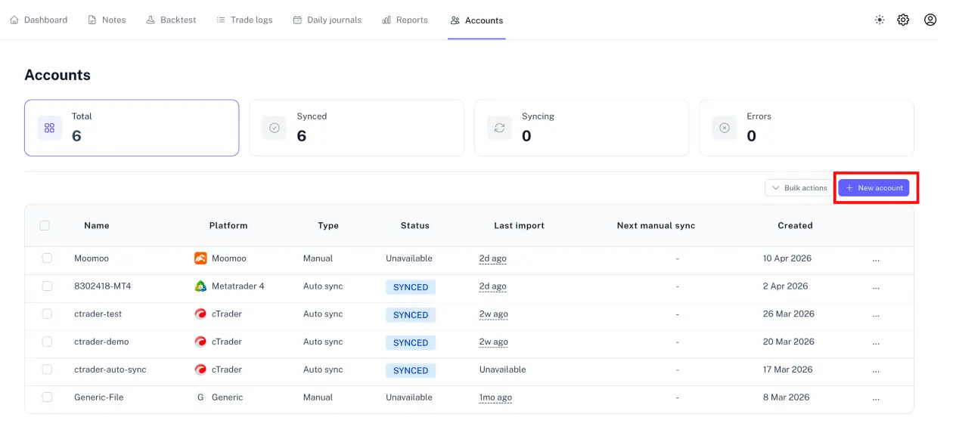
Task: Select the checkbox for ctrader-demo
Action: pos(46,342)
